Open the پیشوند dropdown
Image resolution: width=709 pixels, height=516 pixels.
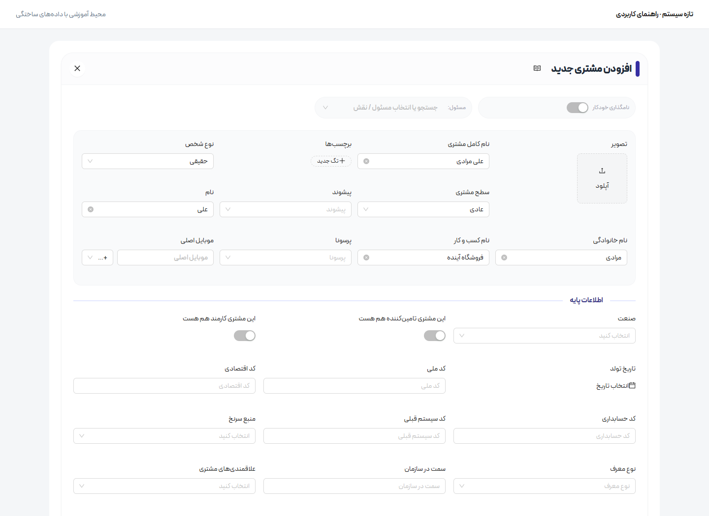click(x=286, y=209)
